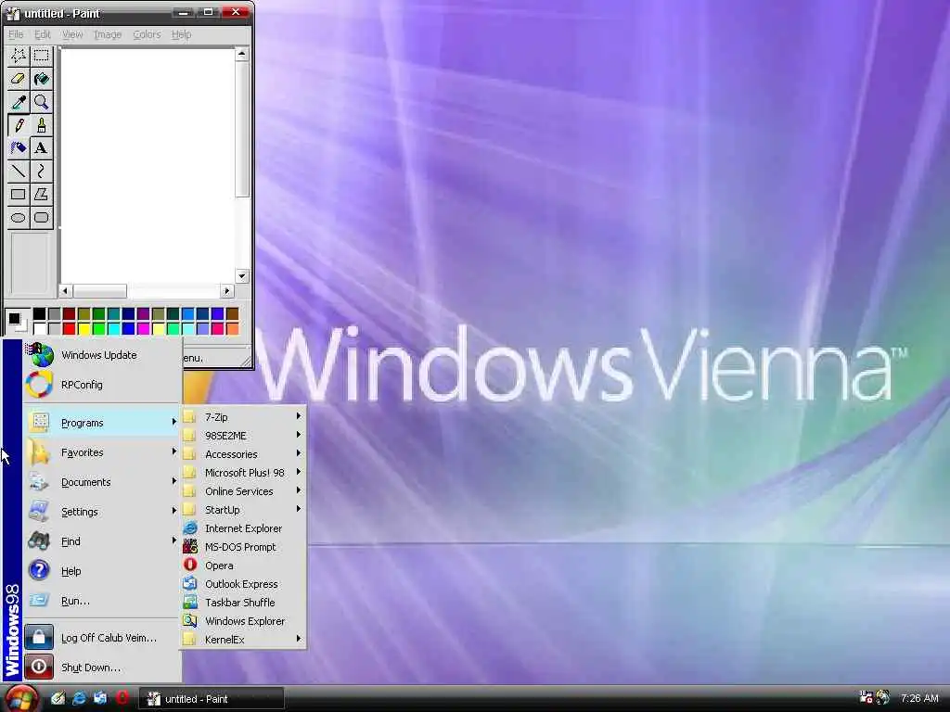Image resolution: width=950 pixels, height=712 pixels.
Task: Launch Windows Explorer from Programs
Action: (x=243, y=621)
